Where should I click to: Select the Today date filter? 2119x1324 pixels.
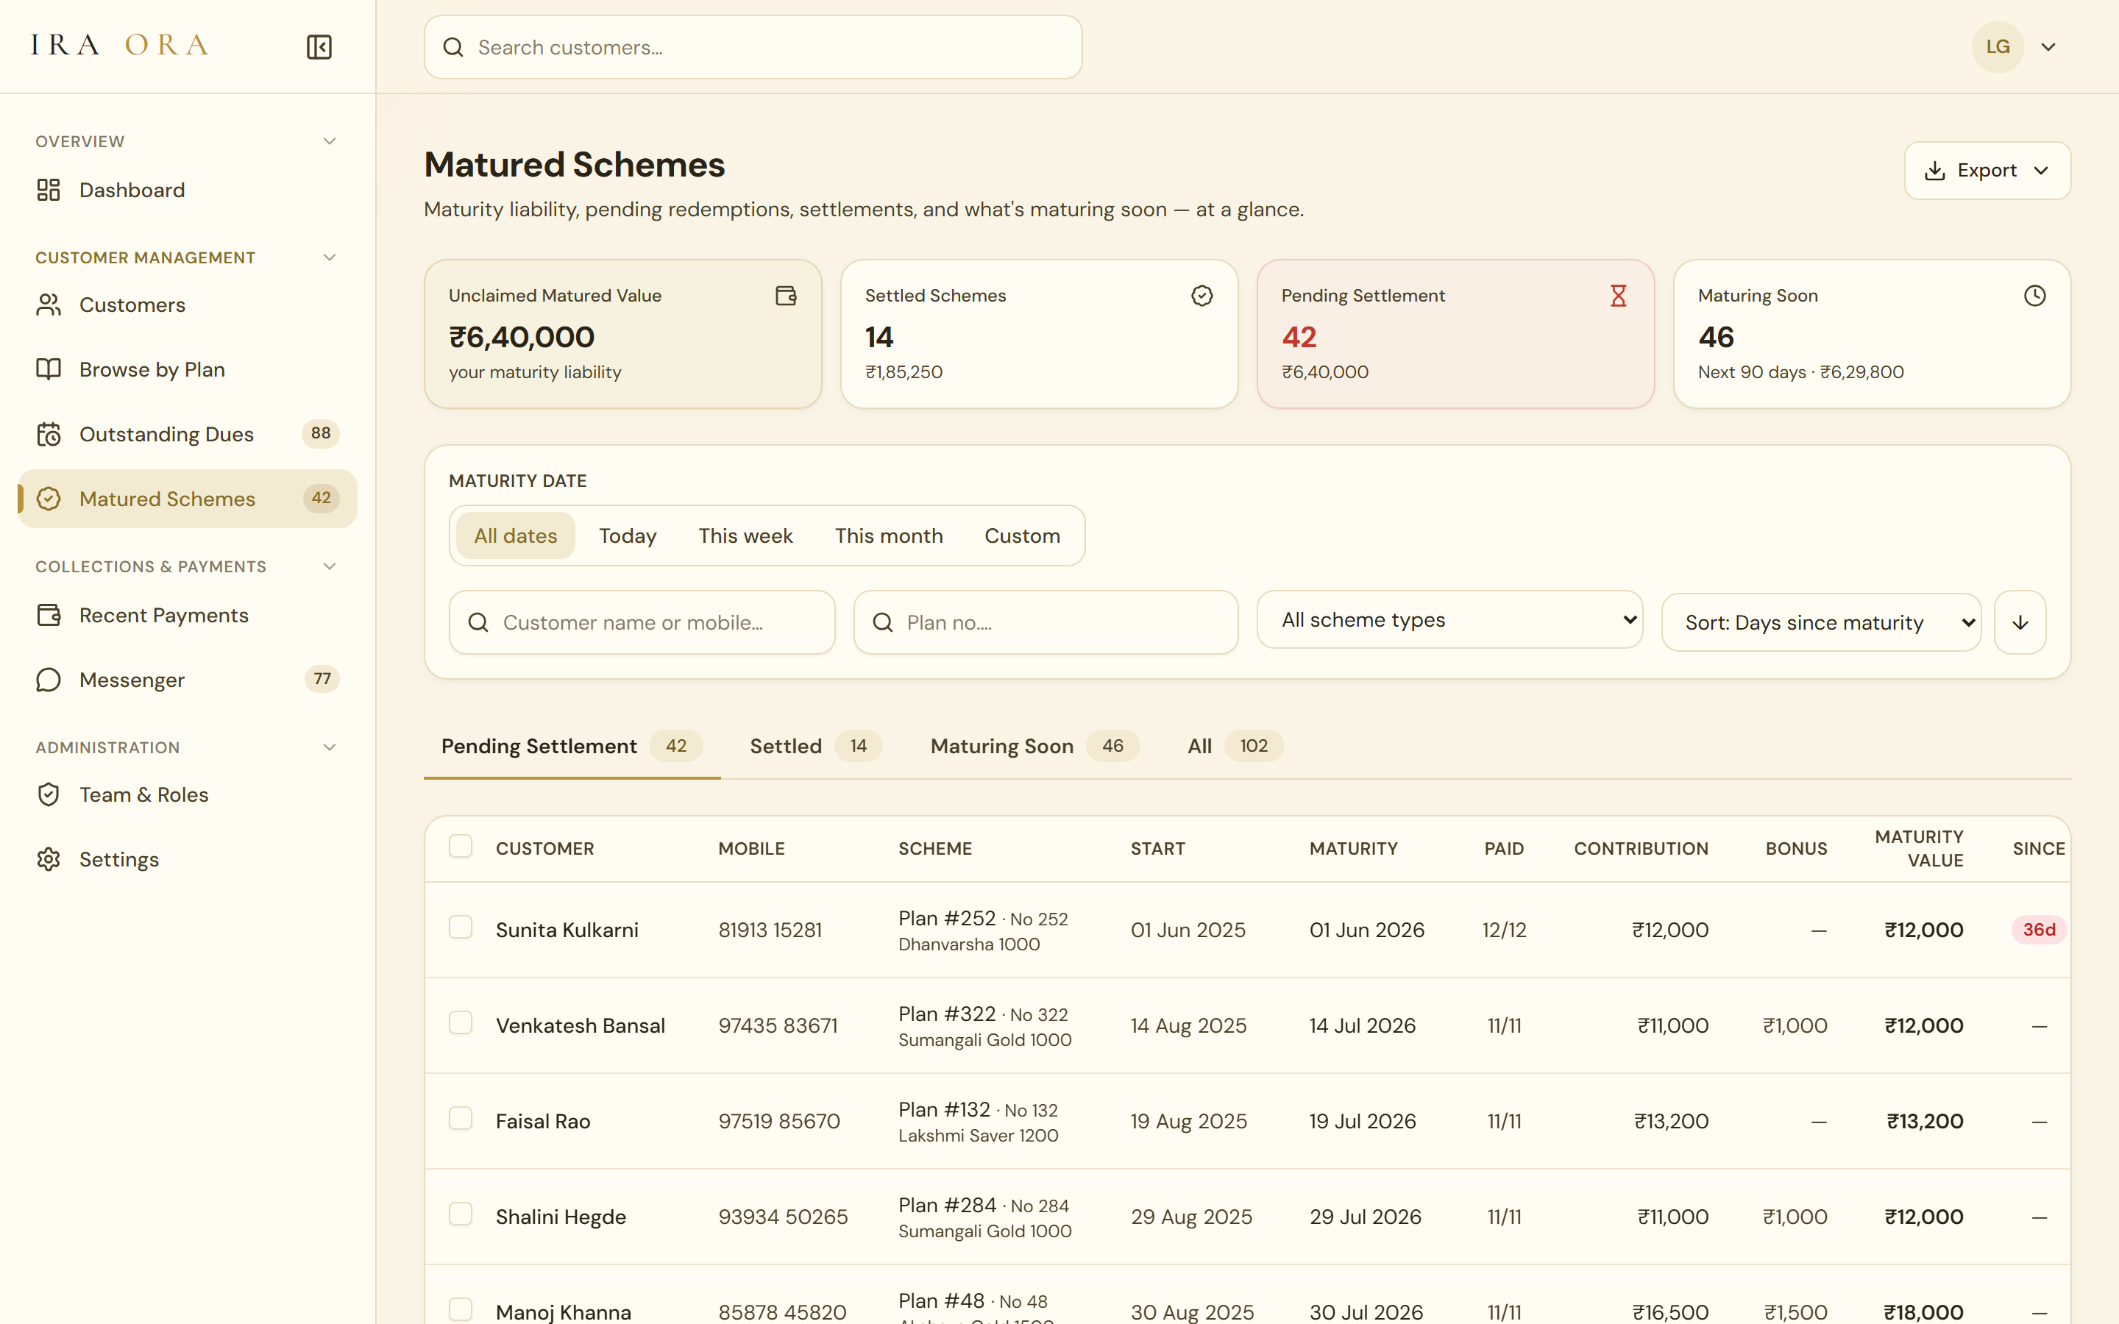pos(628,536)
